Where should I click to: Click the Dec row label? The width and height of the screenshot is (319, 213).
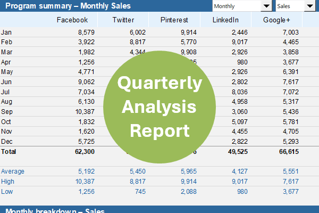click(x=7, y=142)
